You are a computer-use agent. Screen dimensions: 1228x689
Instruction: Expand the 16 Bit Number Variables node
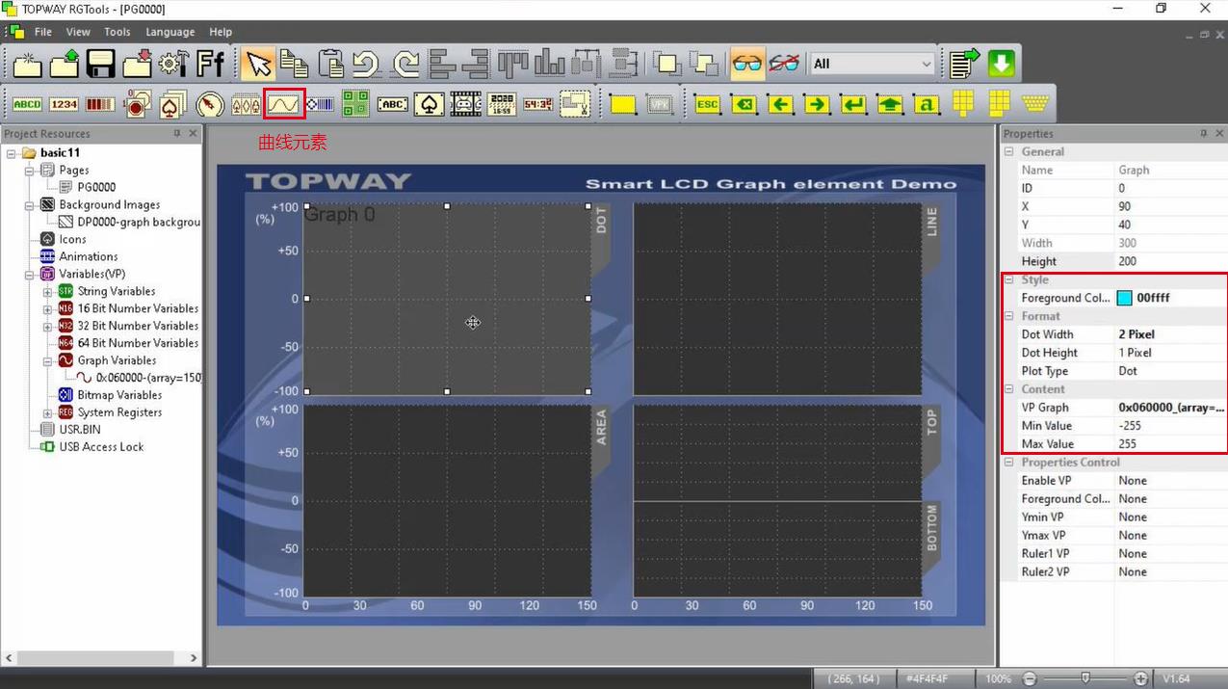click(x=47, y=308)
